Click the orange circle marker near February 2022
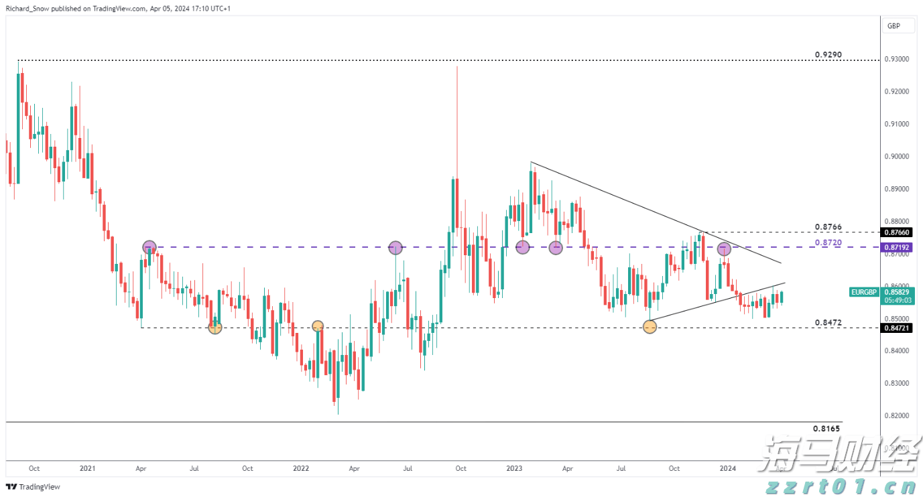The width and height of the screenshot is (923, 497). pyautogui.click(x=318, y=326)
